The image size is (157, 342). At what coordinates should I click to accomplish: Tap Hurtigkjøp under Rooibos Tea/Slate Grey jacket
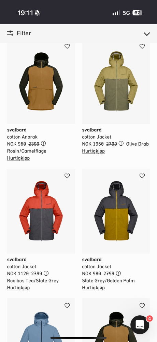18,288
